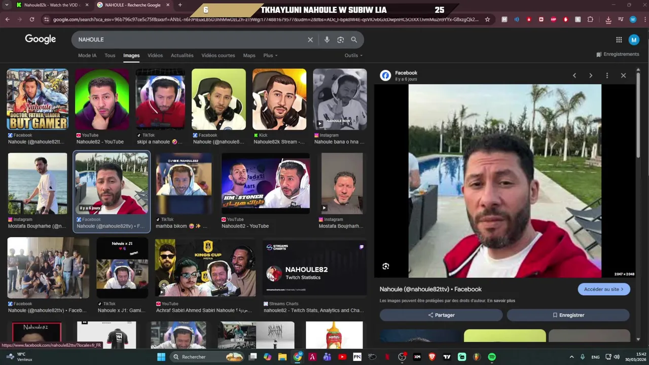This screenshot has height=365, width=649.
Task: Open the preview panel three-dot menu
Action: (607, 76)
